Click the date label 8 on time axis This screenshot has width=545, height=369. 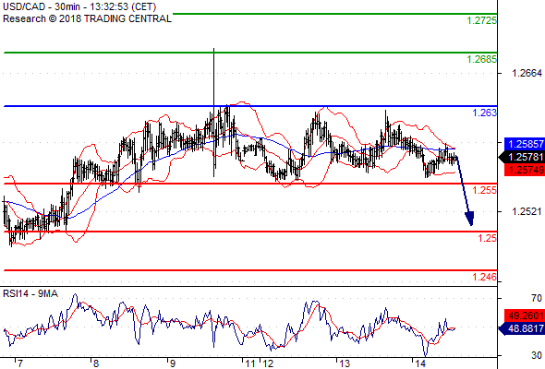(x=96, y=363)
